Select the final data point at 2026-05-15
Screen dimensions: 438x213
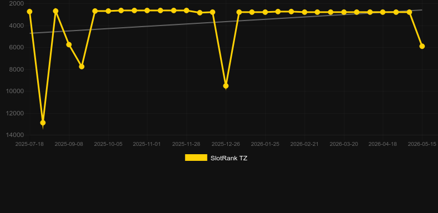(422, 46)
